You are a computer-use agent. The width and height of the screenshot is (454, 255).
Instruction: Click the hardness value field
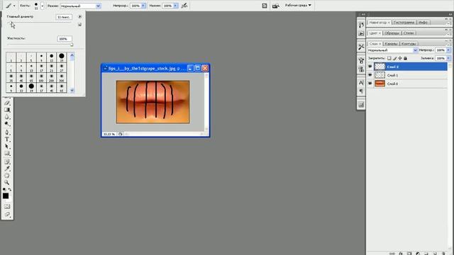[x=65, y=39]
